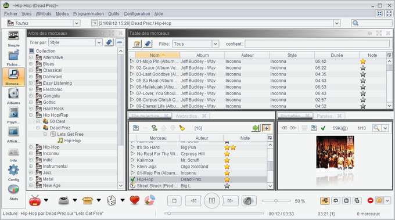Select Dead Prez in the tree
The image size is (395, 220).
60,128
